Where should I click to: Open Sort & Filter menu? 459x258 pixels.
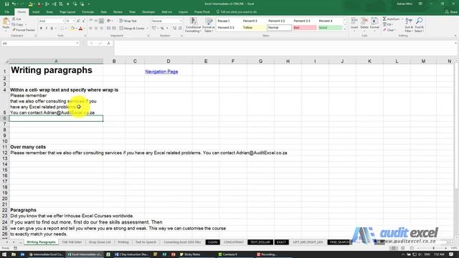[x=408, y=25]
